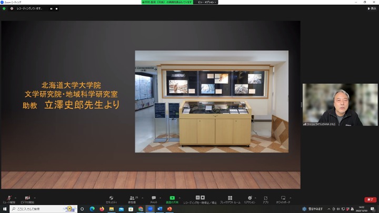The height and width of the screenshot is (213, 379).
Task: Open File Explorer from taskbar
Action: pos(112,209)
